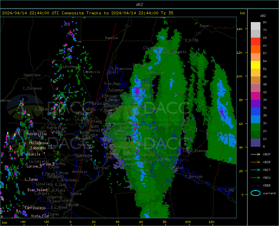279x226 pixels.
Task: Click the 'Encon' map label
Action: pos(204,26)
